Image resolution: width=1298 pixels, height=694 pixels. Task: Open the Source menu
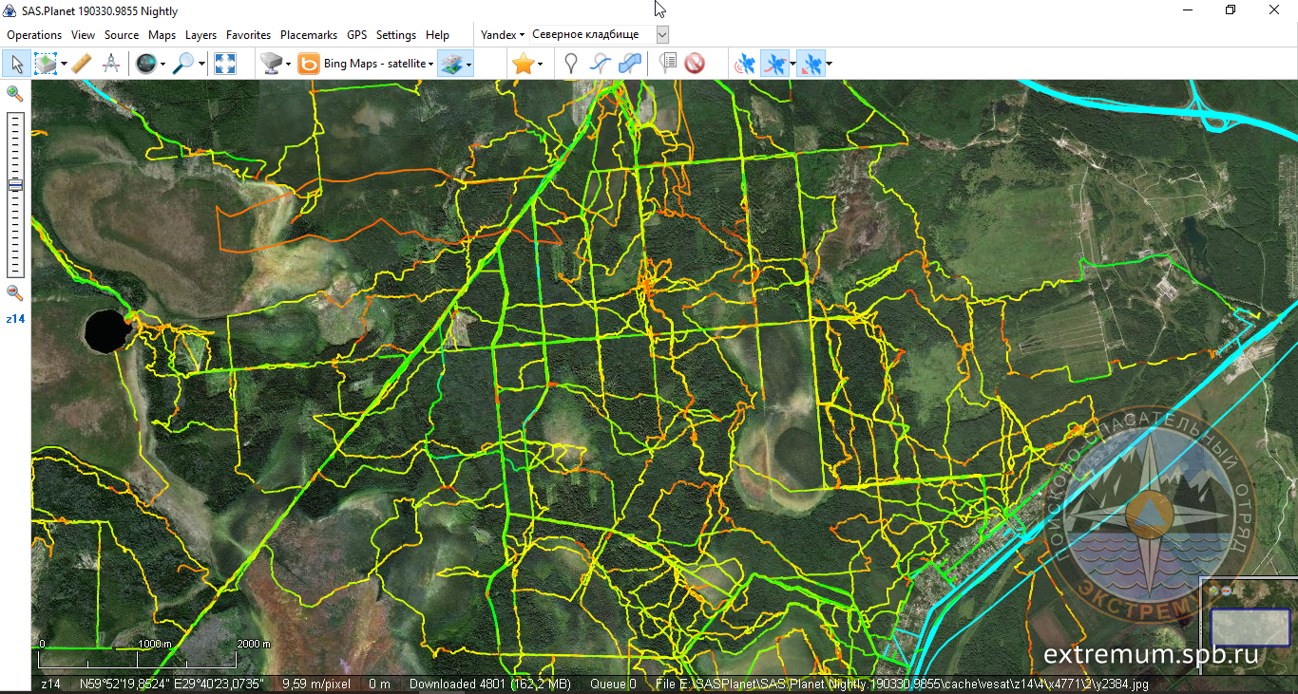[x=122, y=34]
